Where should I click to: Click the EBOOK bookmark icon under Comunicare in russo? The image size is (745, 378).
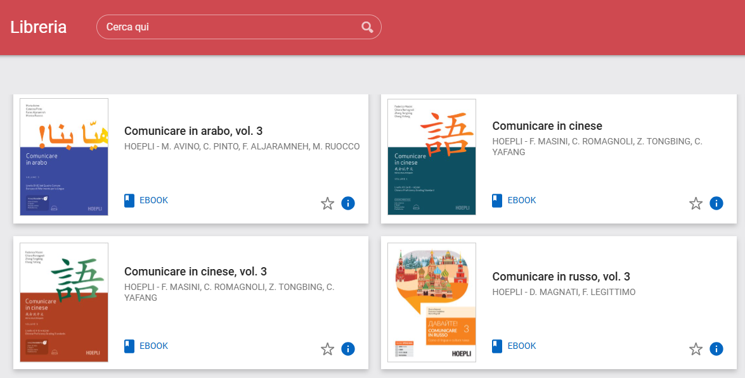[496, 346]
